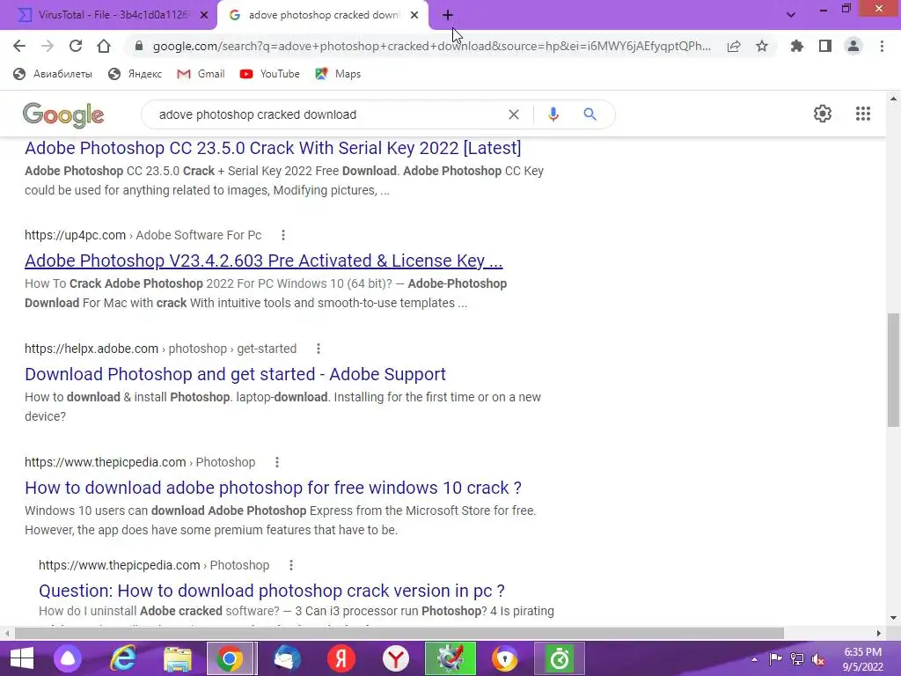Screen dimensions: 901x676
Task: Click the https://up4pc.com breadcrumb
Action: pyautogui.click(x=76, y=235)
